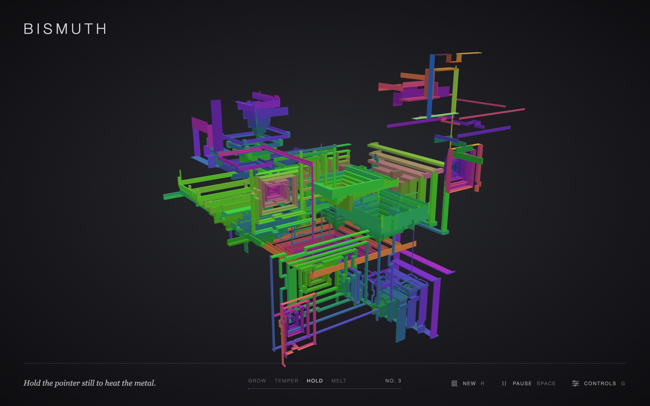Screen dimensions: 650x406
Task: Select the MELT phase label
Action: click(x=339, y=381)
